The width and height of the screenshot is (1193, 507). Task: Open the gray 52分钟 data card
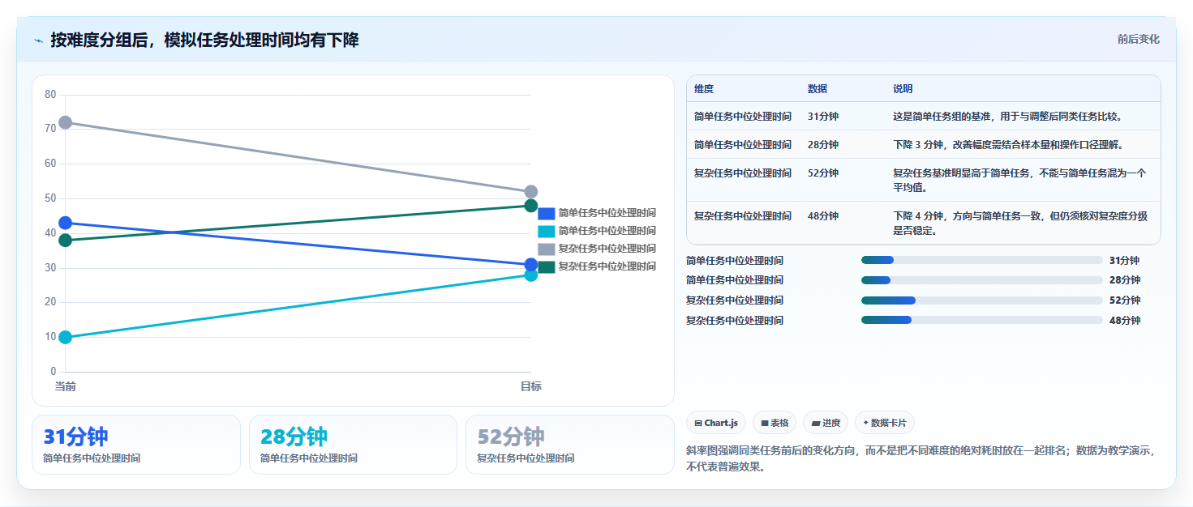tap(570, 445)
